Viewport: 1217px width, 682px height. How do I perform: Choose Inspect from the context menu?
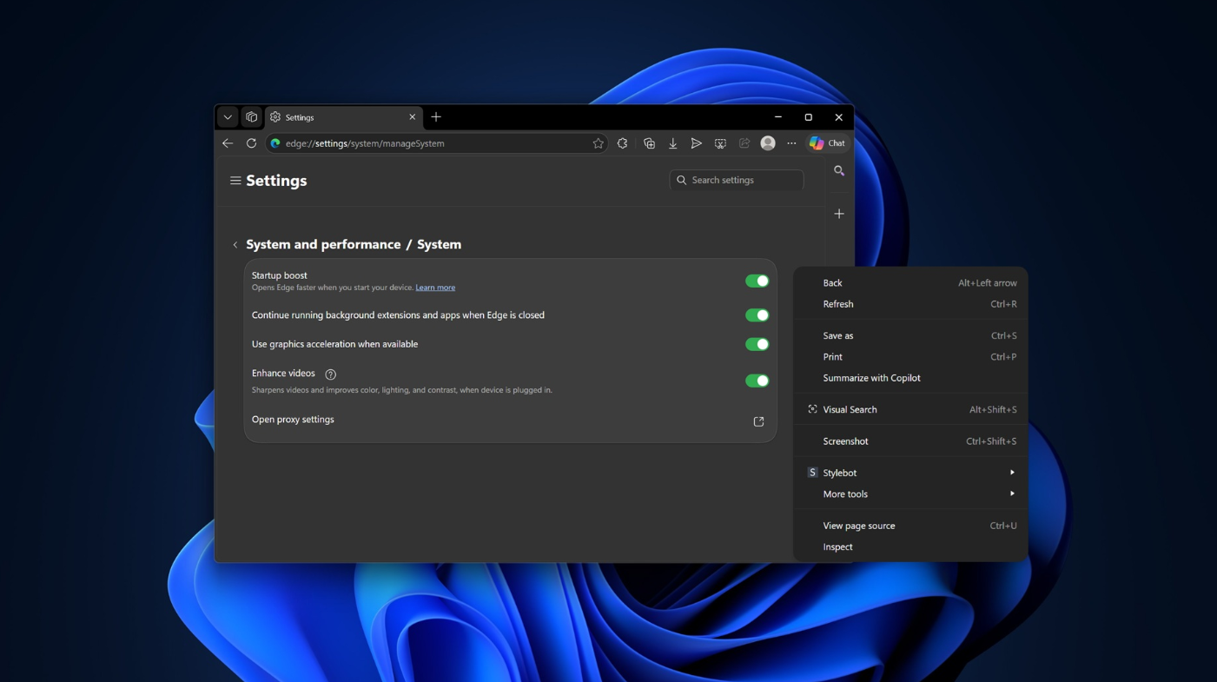pos(910,547)
